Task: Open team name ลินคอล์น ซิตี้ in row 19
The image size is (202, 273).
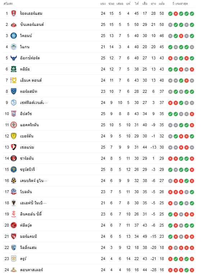Action: tap(31, 214)
